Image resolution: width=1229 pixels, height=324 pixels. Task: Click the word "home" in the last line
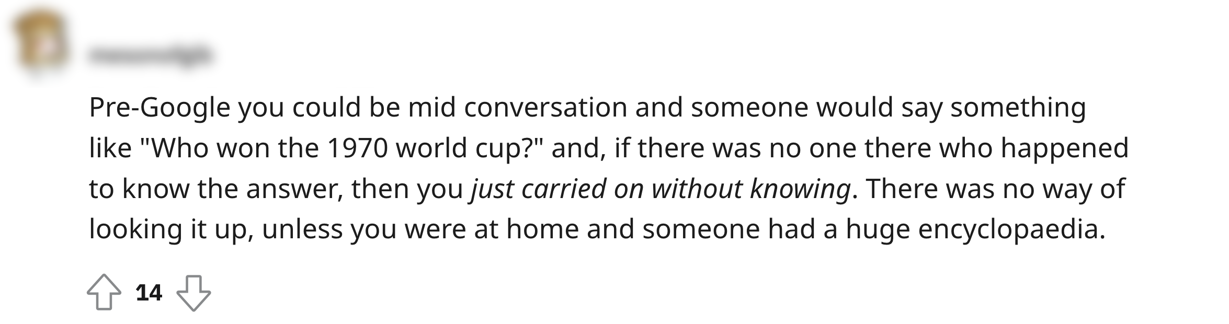[542, 229]
